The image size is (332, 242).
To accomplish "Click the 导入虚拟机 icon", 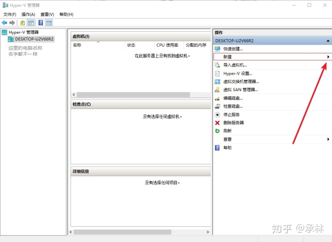I will click(217, 65).
